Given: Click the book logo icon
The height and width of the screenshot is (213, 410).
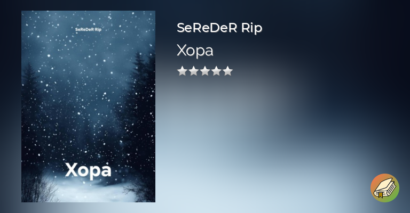Looking at the screenshot, I should (x=384, y=188).
